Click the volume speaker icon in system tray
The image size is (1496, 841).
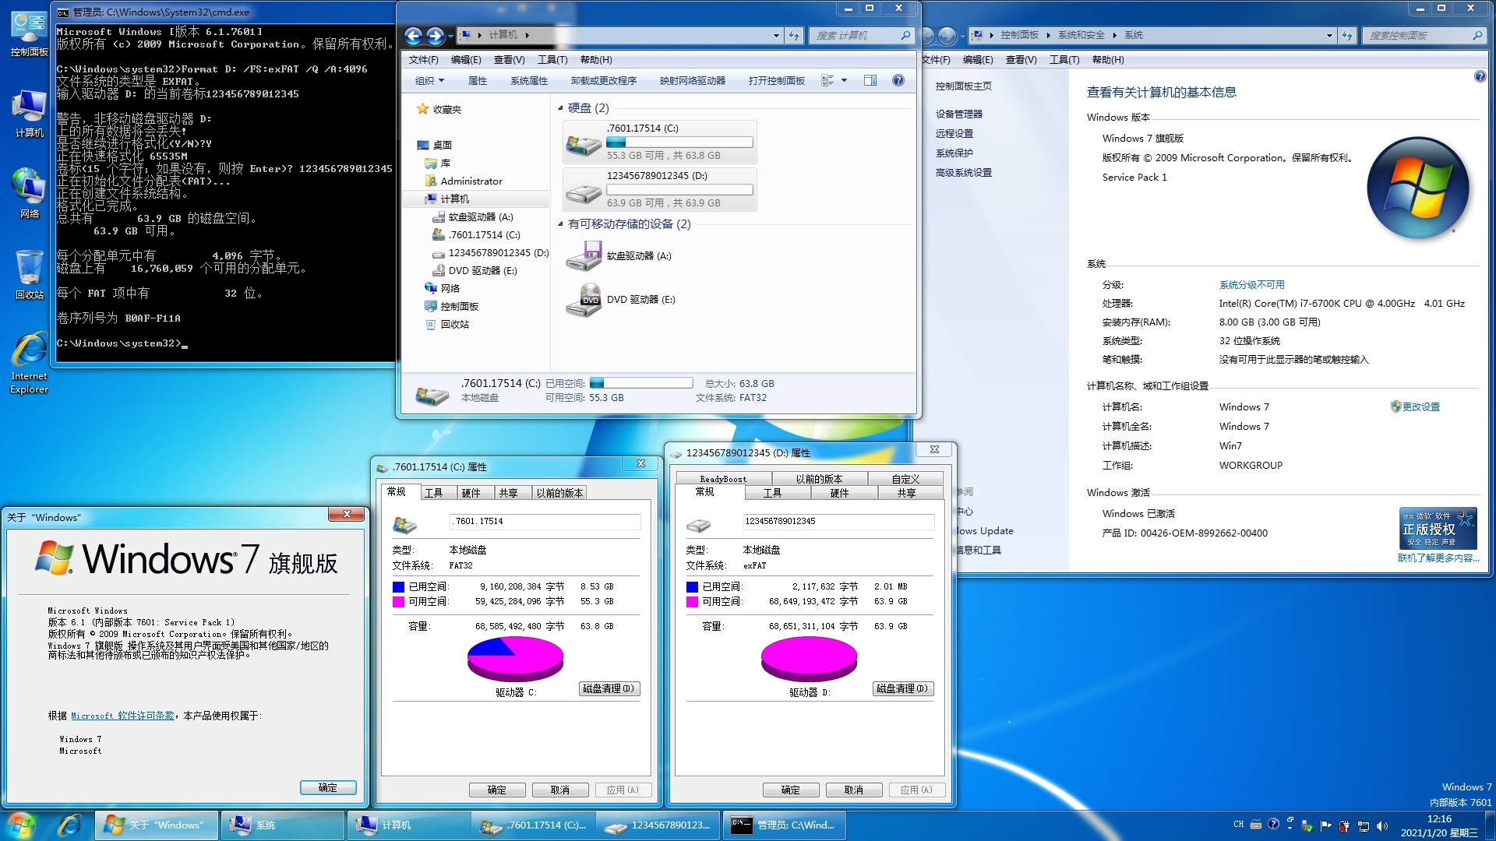(1382, 825)
